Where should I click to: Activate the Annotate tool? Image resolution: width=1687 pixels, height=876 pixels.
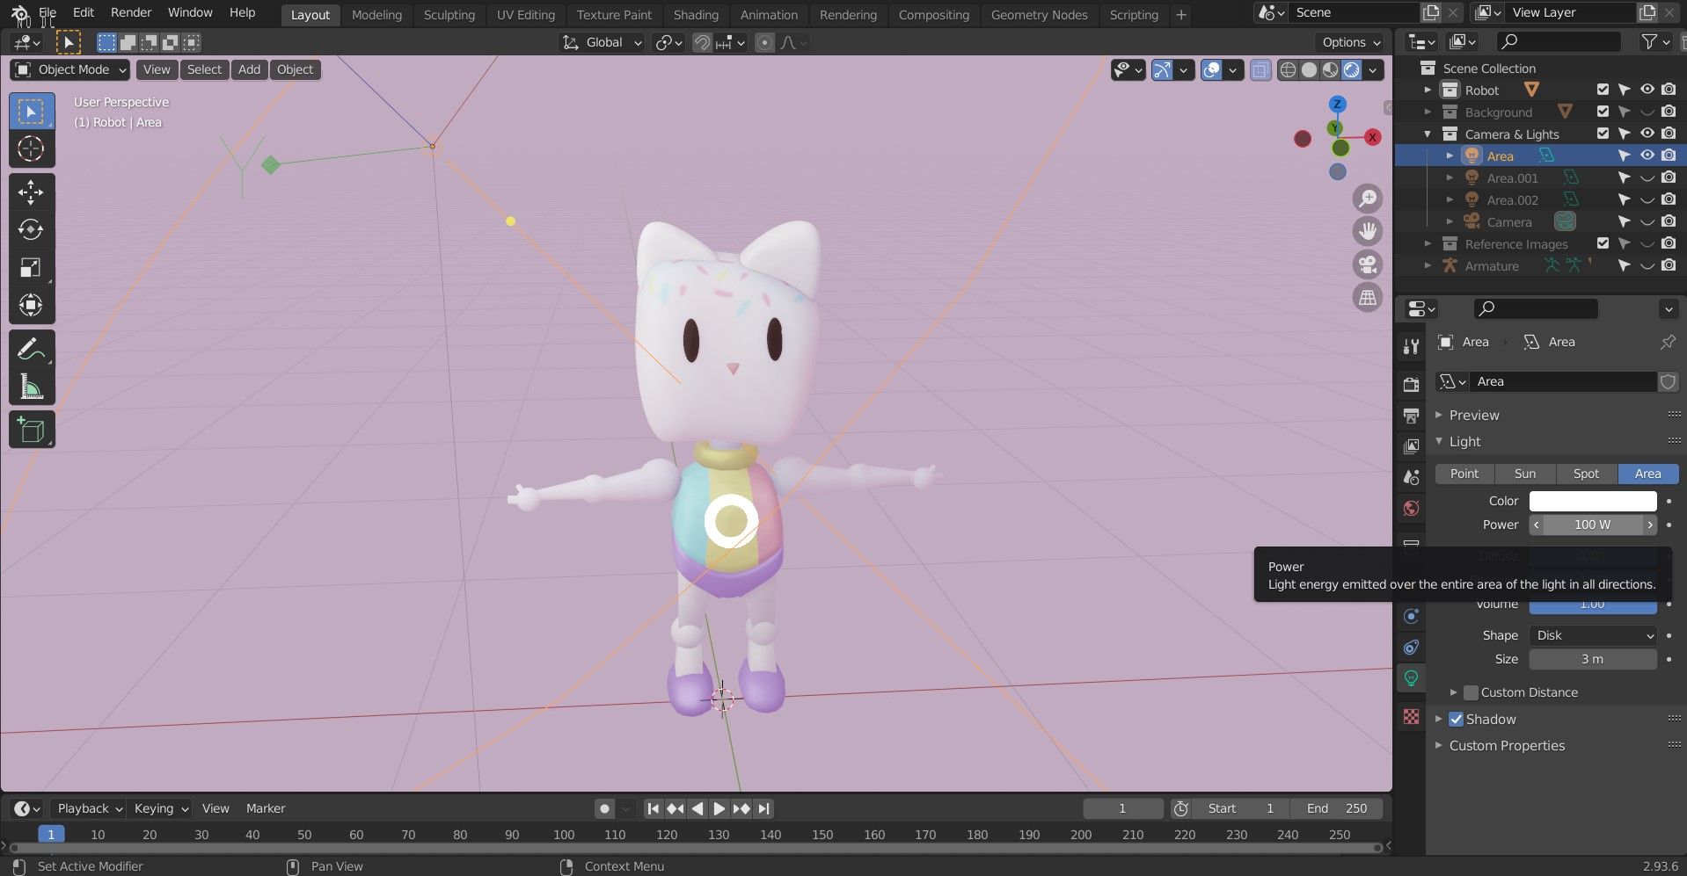tap(31, 349)
